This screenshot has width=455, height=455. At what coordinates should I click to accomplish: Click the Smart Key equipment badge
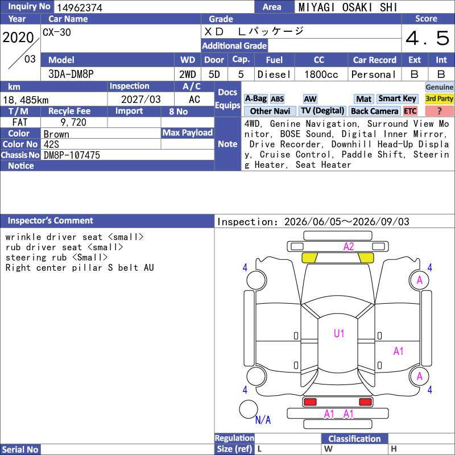click(397, 98)
